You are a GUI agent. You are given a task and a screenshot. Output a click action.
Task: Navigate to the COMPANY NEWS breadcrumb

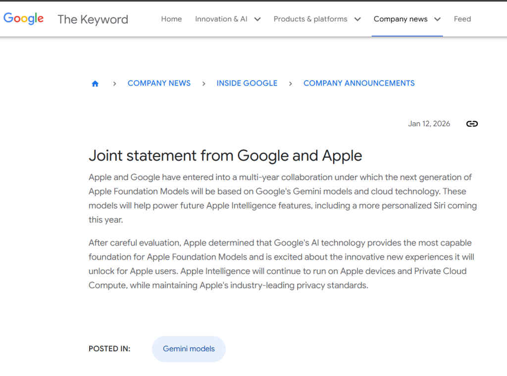159,83
